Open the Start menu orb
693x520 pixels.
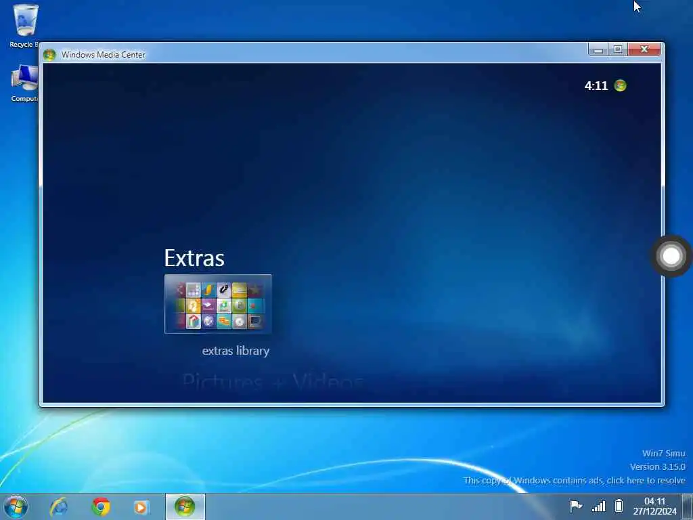click(16, 506)
